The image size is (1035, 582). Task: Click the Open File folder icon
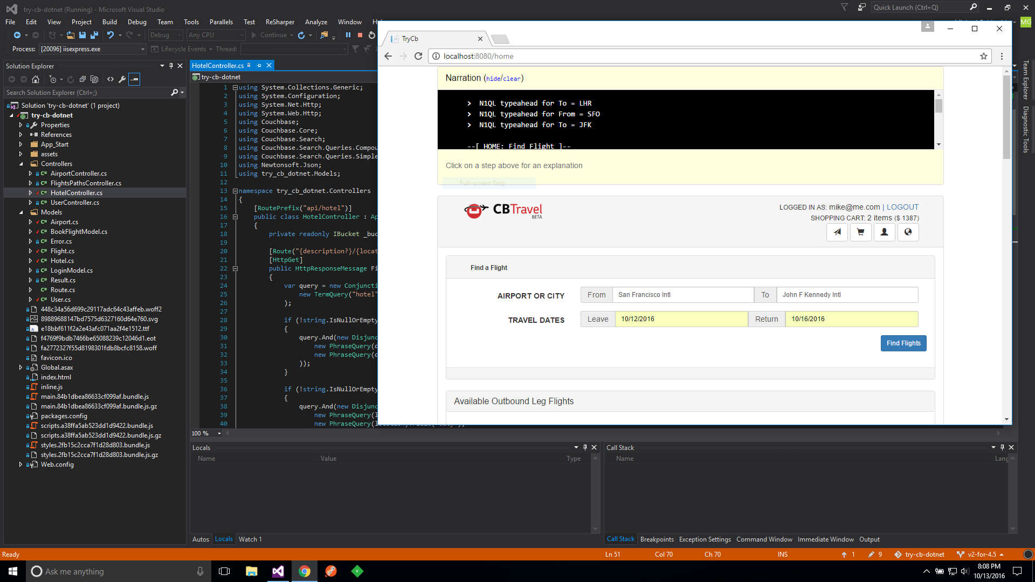coord(71,35)
